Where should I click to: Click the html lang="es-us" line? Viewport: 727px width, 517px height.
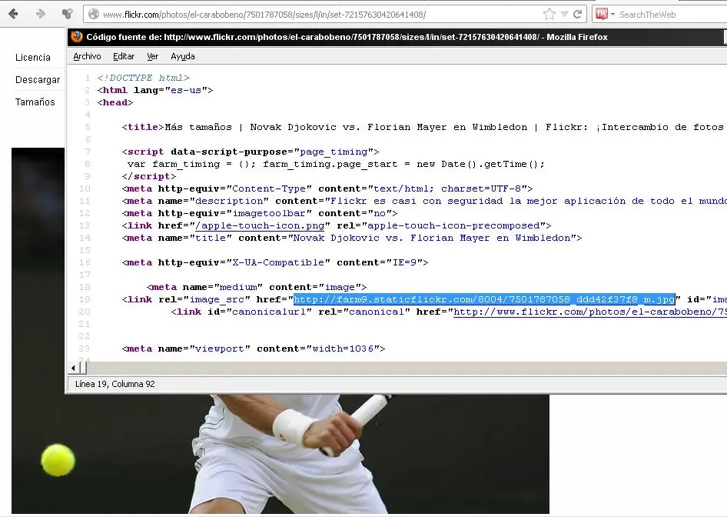tap(155, 90)
